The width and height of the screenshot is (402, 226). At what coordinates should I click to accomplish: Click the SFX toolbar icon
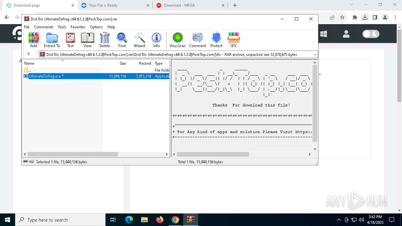click(x=234, y=40)
